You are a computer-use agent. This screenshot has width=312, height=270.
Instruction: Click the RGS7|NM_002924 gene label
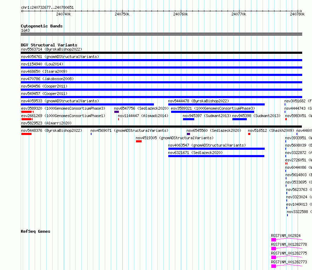(286, 236)
